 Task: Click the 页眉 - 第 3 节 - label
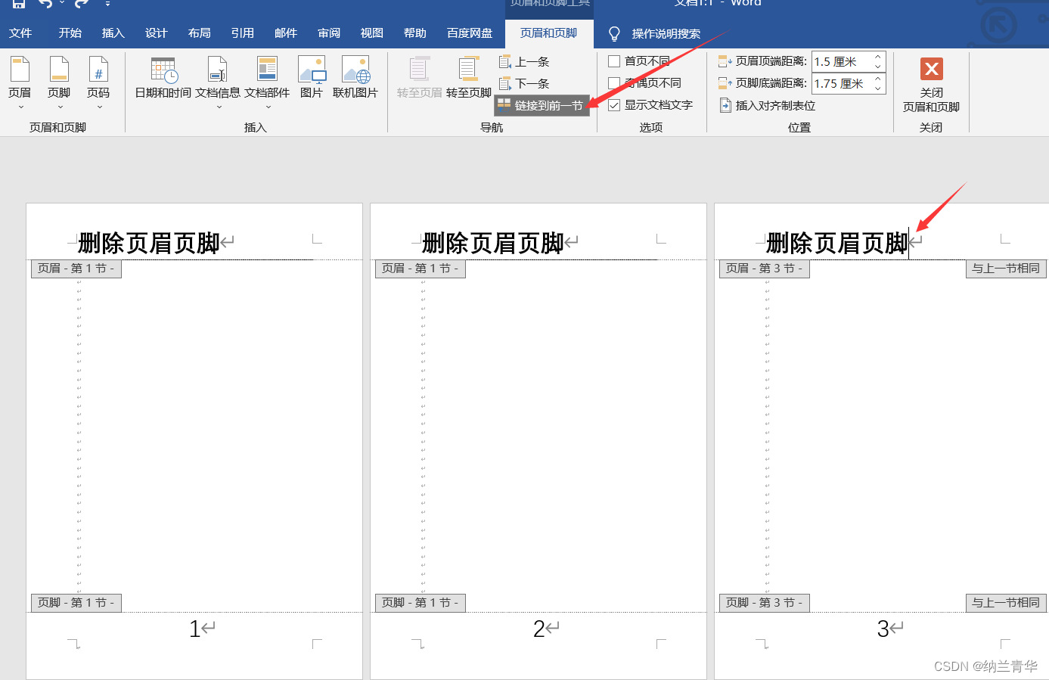coord(765,269)
